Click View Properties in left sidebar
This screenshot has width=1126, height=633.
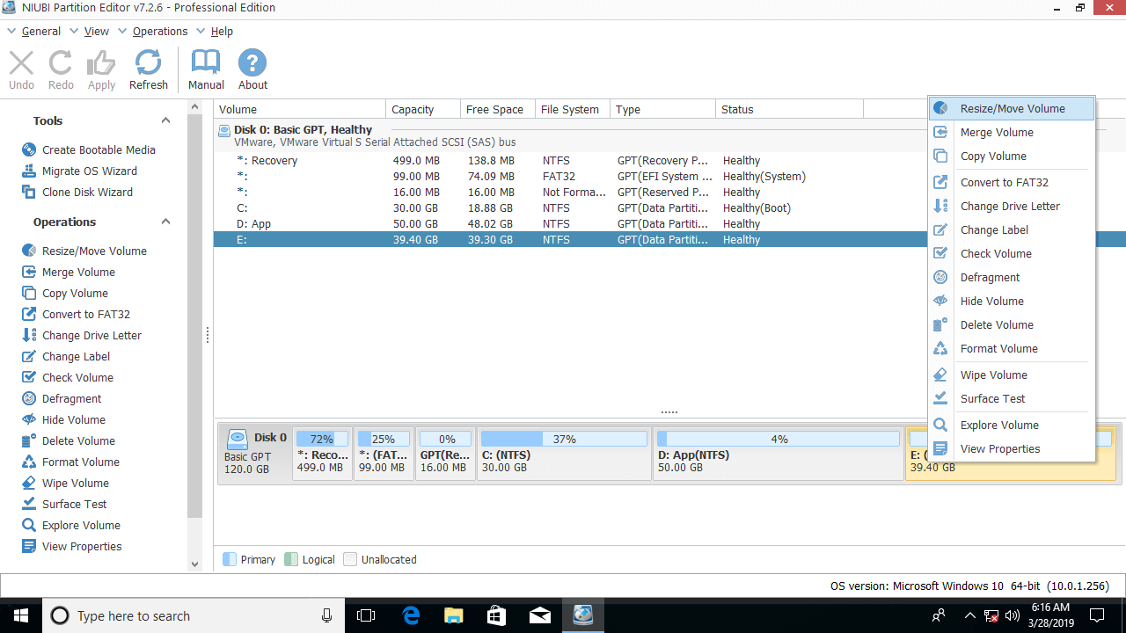[82, 546]
